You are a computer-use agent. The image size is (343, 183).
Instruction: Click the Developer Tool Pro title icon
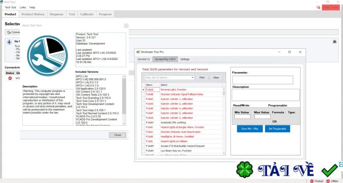(138, 52)
